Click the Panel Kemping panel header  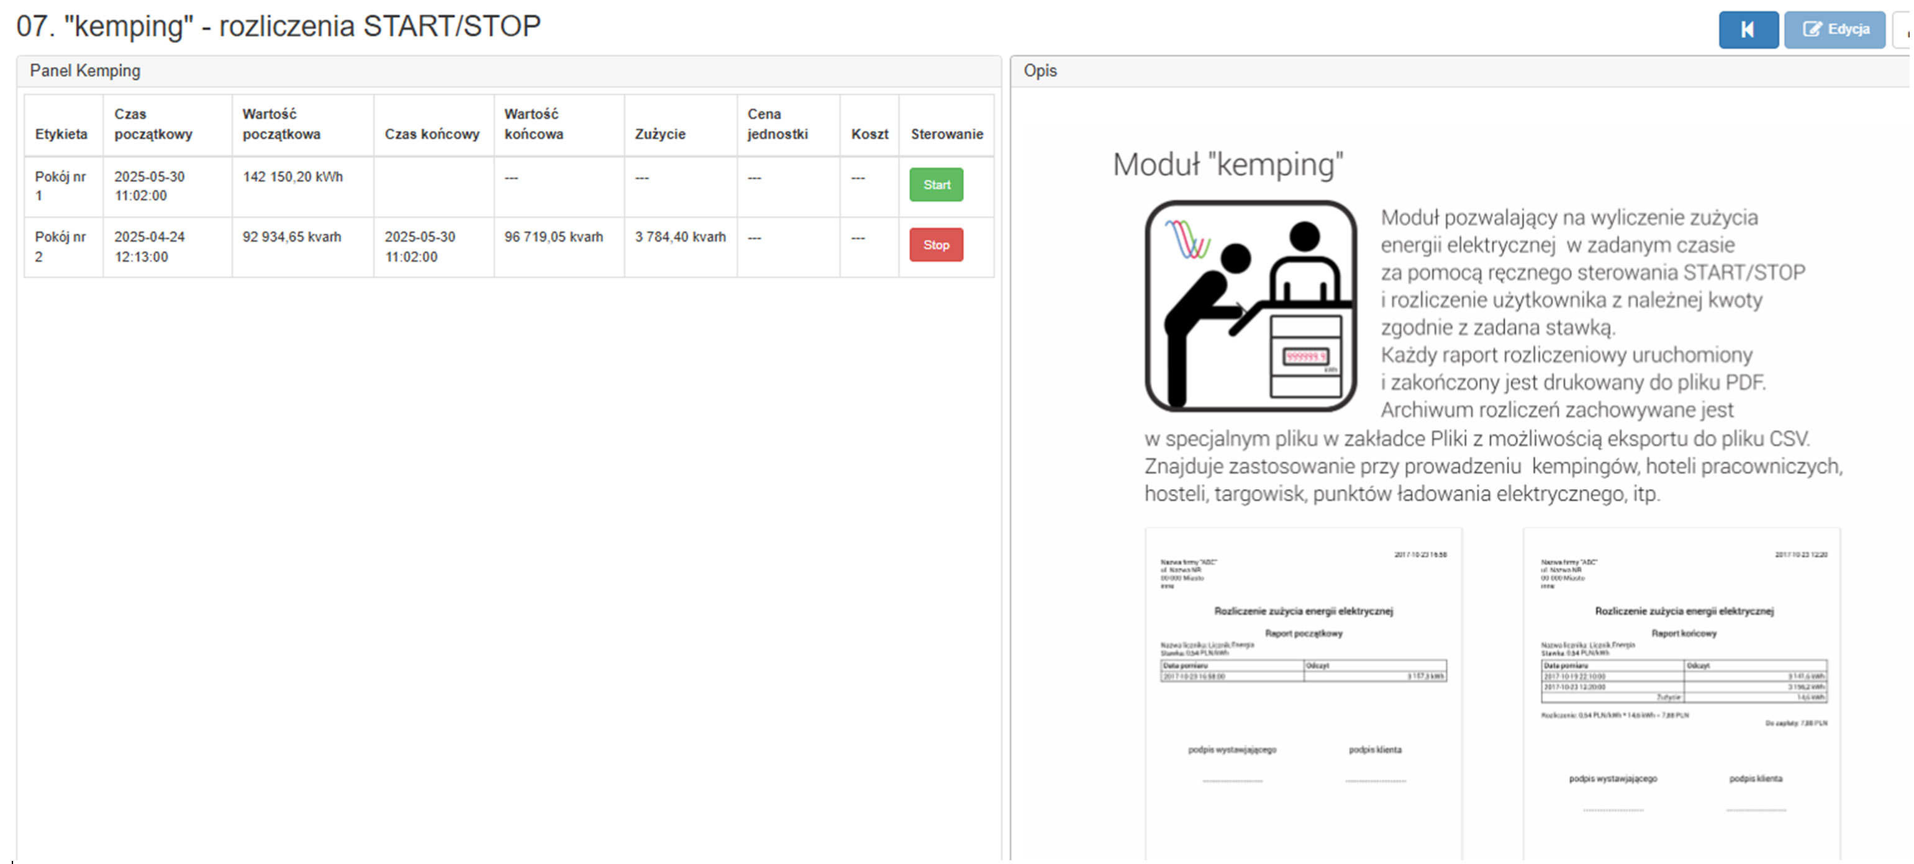pyautogui.click(x=509, y=71)
